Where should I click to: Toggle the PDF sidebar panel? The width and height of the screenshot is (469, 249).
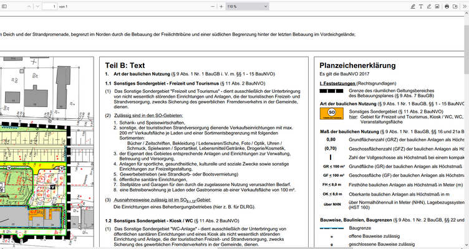point(6,6)
